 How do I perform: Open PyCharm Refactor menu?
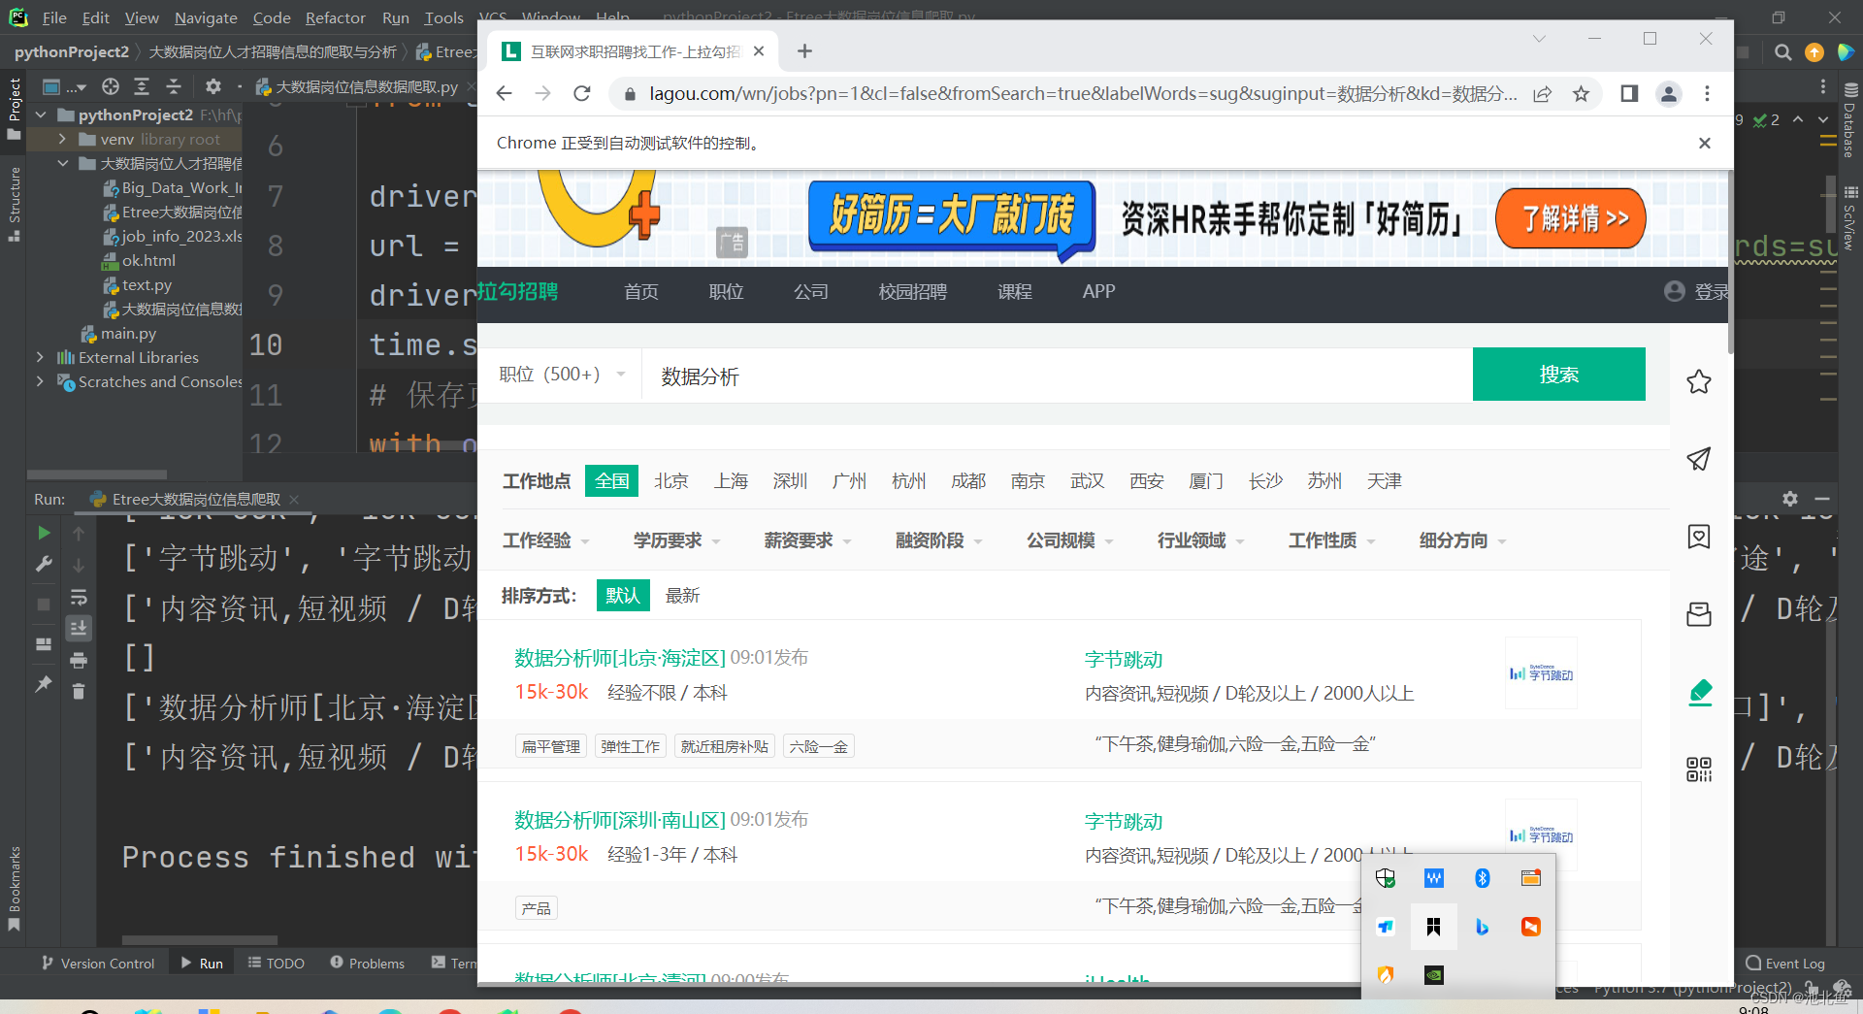[x=335, y=17]
